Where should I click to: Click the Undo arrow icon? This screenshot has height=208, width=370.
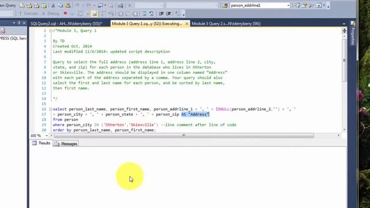pyautogui.click(x=77, y=5)
